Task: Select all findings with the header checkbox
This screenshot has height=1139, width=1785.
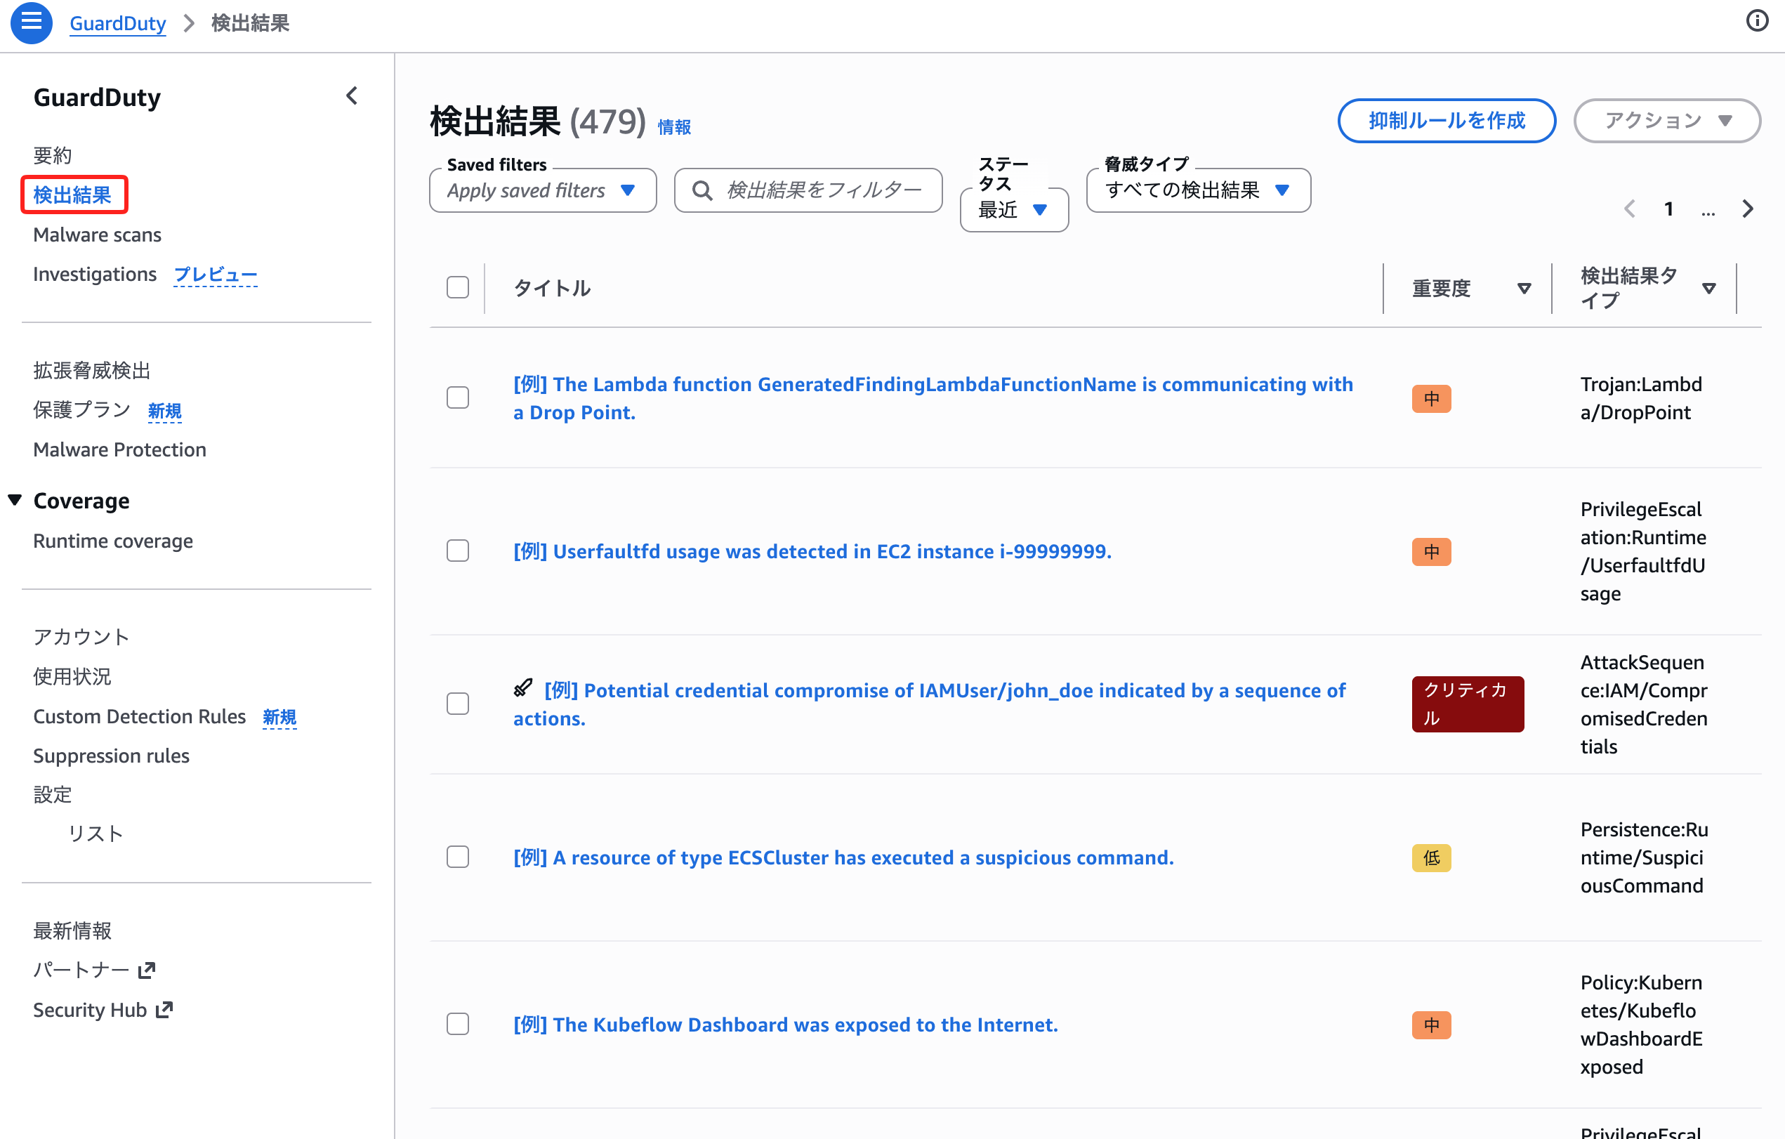Action: click(x=458, y=288)
